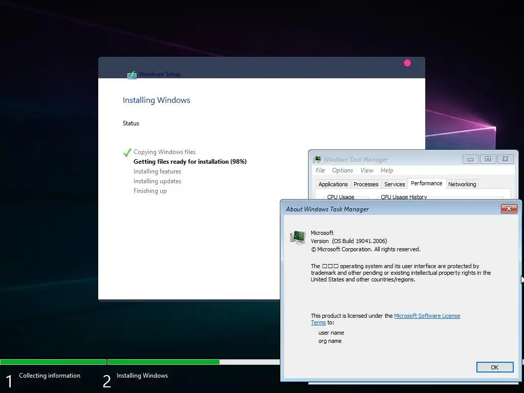Click OK in the About dialog
Image resolution: width=524 pixels, height=393 pixels.
click(495, 367)
